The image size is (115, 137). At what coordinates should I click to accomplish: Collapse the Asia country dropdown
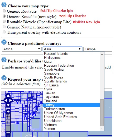pyautogui.click(x=63, y=49)
